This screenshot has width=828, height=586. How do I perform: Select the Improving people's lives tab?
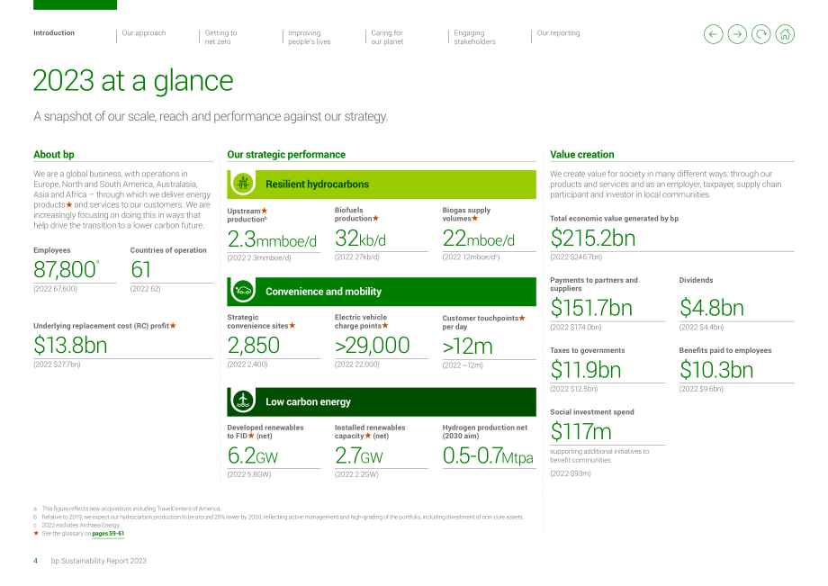[309, 37]
